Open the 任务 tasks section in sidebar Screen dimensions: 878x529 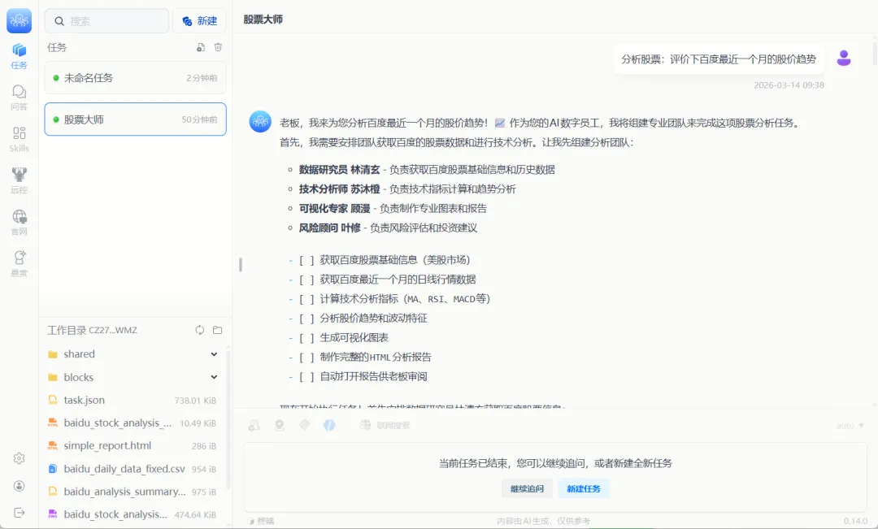19,57
